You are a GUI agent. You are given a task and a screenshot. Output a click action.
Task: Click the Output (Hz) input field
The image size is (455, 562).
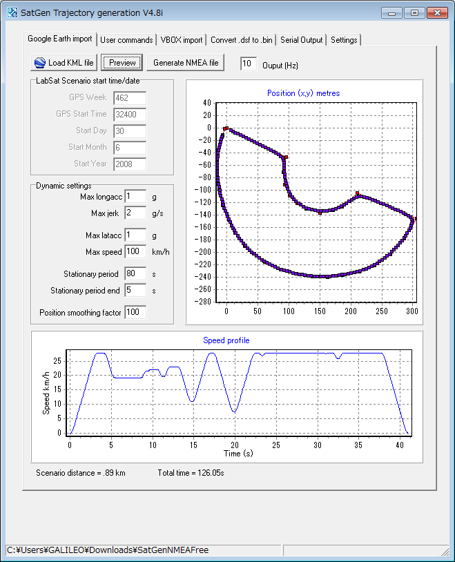pyautogui.click(x=249, y=64)
